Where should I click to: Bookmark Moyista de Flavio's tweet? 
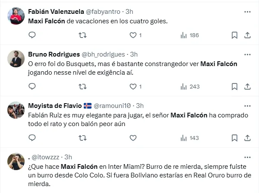[x=234, y=138]
